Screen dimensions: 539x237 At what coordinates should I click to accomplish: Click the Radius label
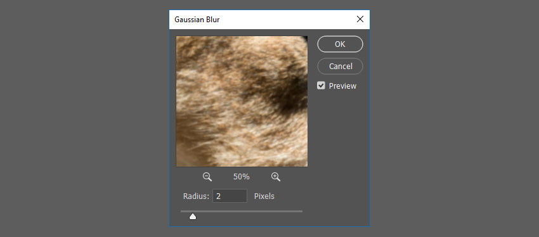pos(196,196)
